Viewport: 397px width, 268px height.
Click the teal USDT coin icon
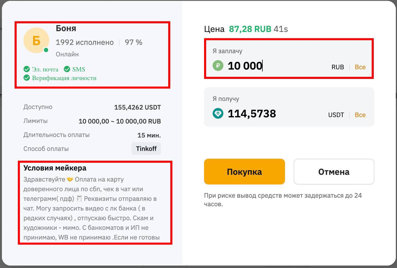click(x=218, y=114)
